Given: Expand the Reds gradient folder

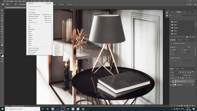Looking at the screenshot, I should point(171,34).
